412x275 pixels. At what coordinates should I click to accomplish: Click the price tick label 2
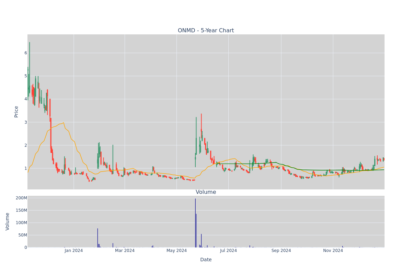[25, 145]
